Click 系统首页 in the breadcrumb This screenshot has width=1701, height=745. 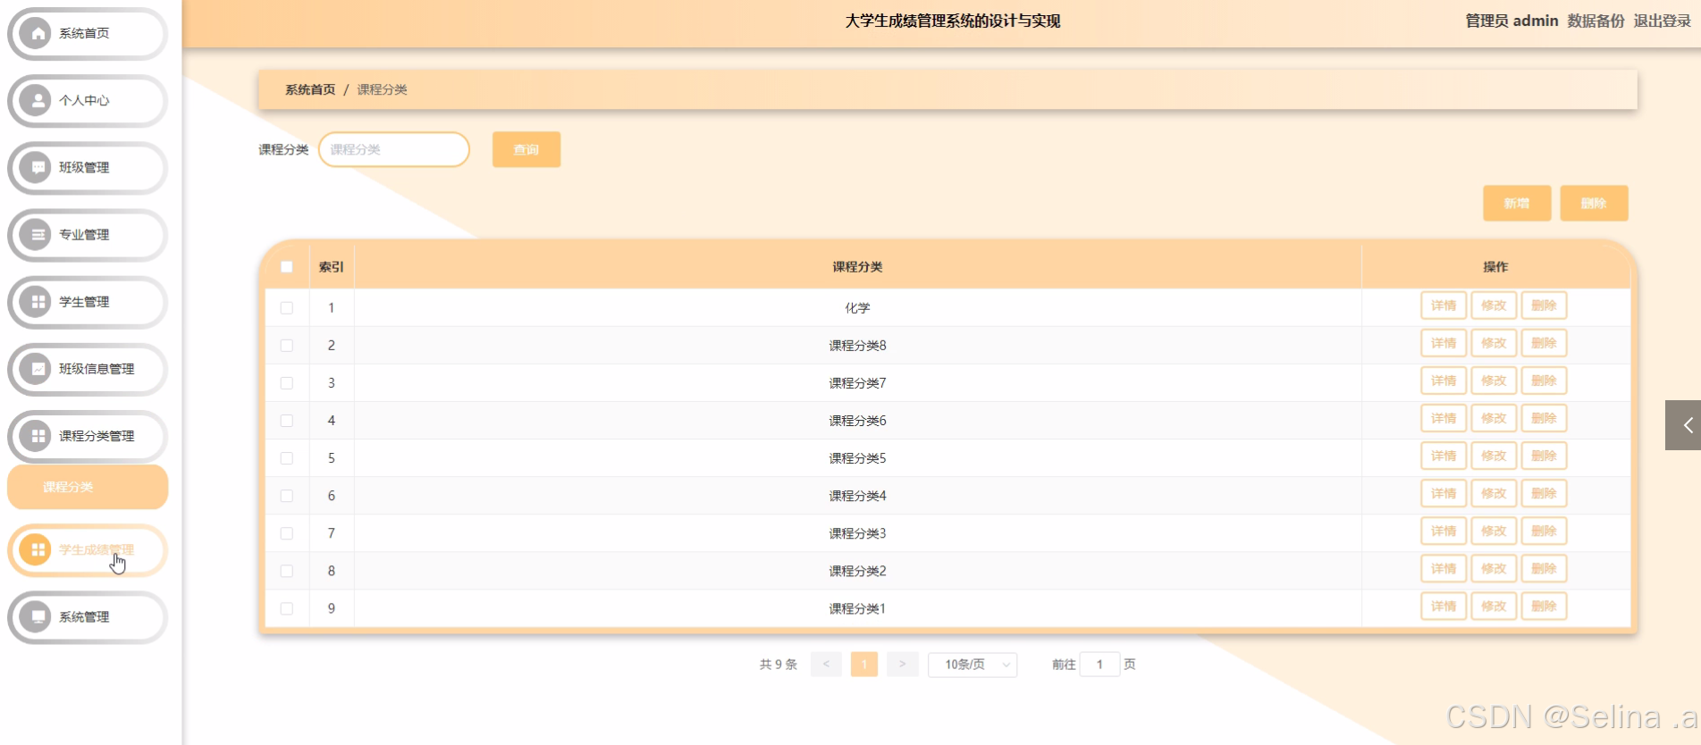310,89
